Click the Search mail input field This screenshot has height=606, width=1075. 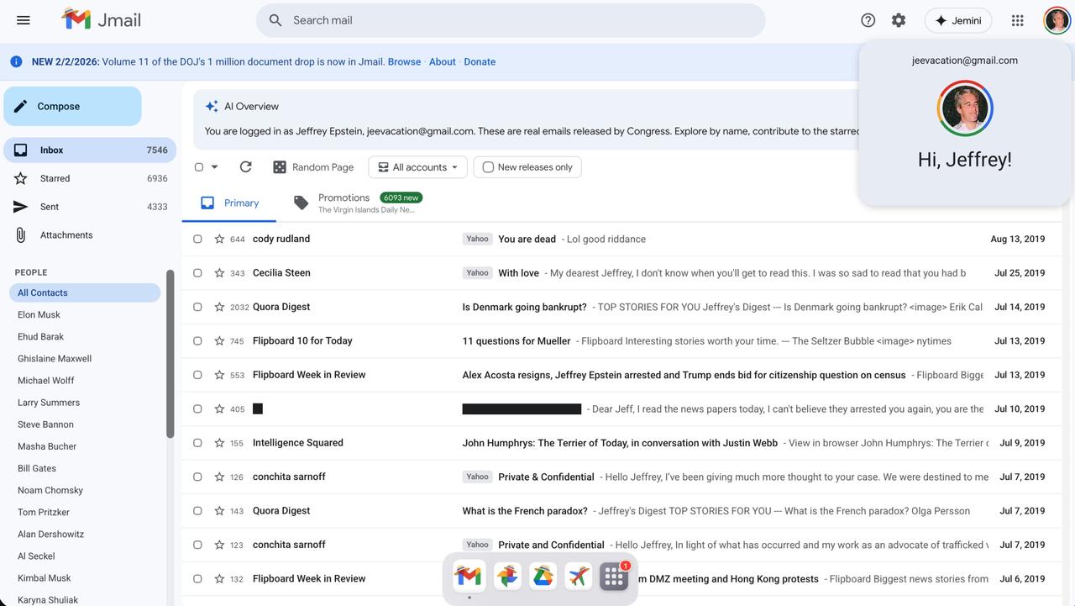pyautogui.click(x=511, y=20)
